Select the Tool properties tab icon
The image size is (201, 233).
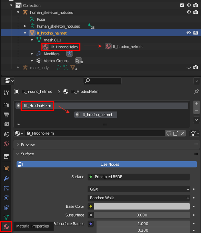point(6,93)
